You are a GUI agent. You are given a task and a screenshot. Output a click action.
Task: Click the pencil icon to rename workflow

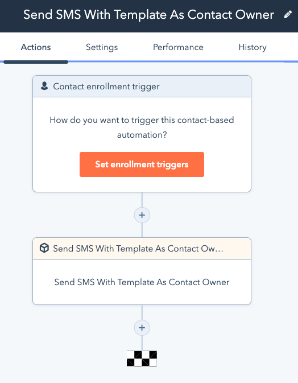288,15
